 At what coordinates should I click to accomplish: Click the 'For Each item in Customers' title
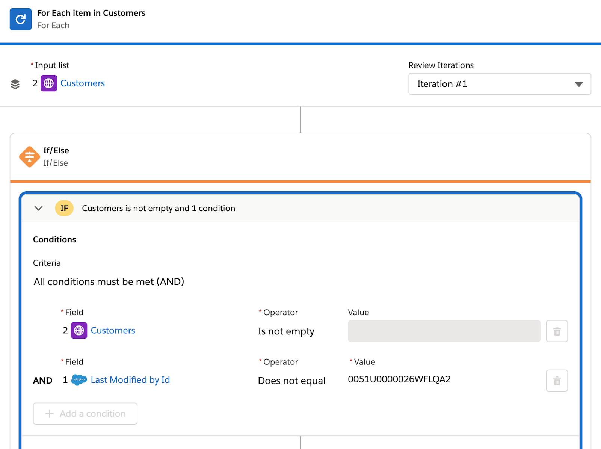[x=91, y=13]
